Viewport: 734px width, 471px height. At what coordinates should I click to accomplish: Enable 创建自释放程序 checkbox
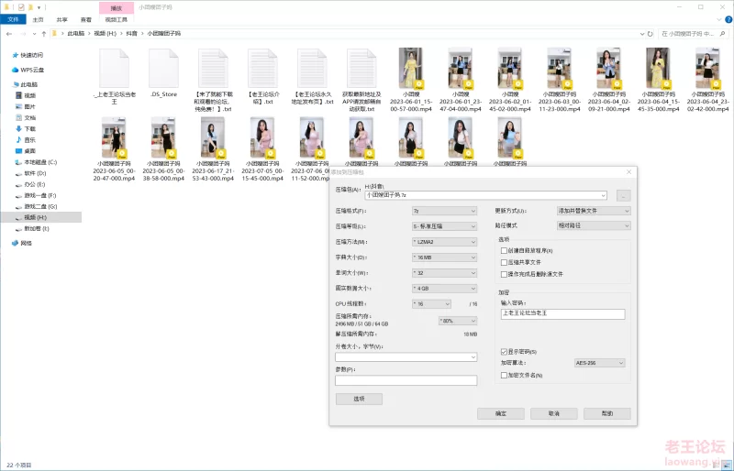tap(504, 250)
